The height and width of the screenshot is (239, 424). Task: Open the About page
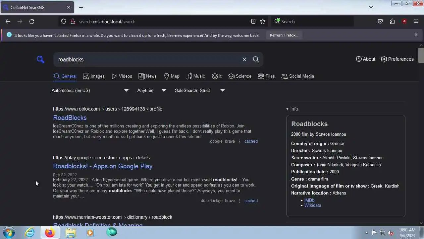pos(366,59)
